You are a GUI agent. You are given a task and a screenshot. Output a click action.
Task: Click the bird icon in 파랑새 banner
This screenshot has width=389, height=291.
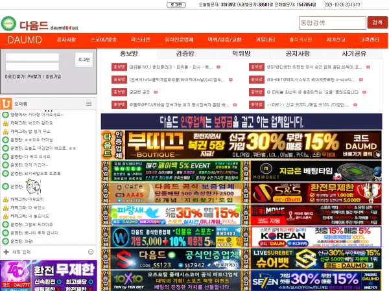(153, 213)
